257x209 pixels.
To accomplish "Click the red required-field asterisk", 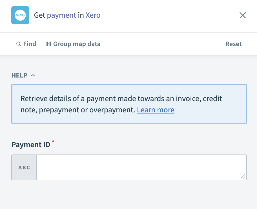I will [x=53, y=142].
